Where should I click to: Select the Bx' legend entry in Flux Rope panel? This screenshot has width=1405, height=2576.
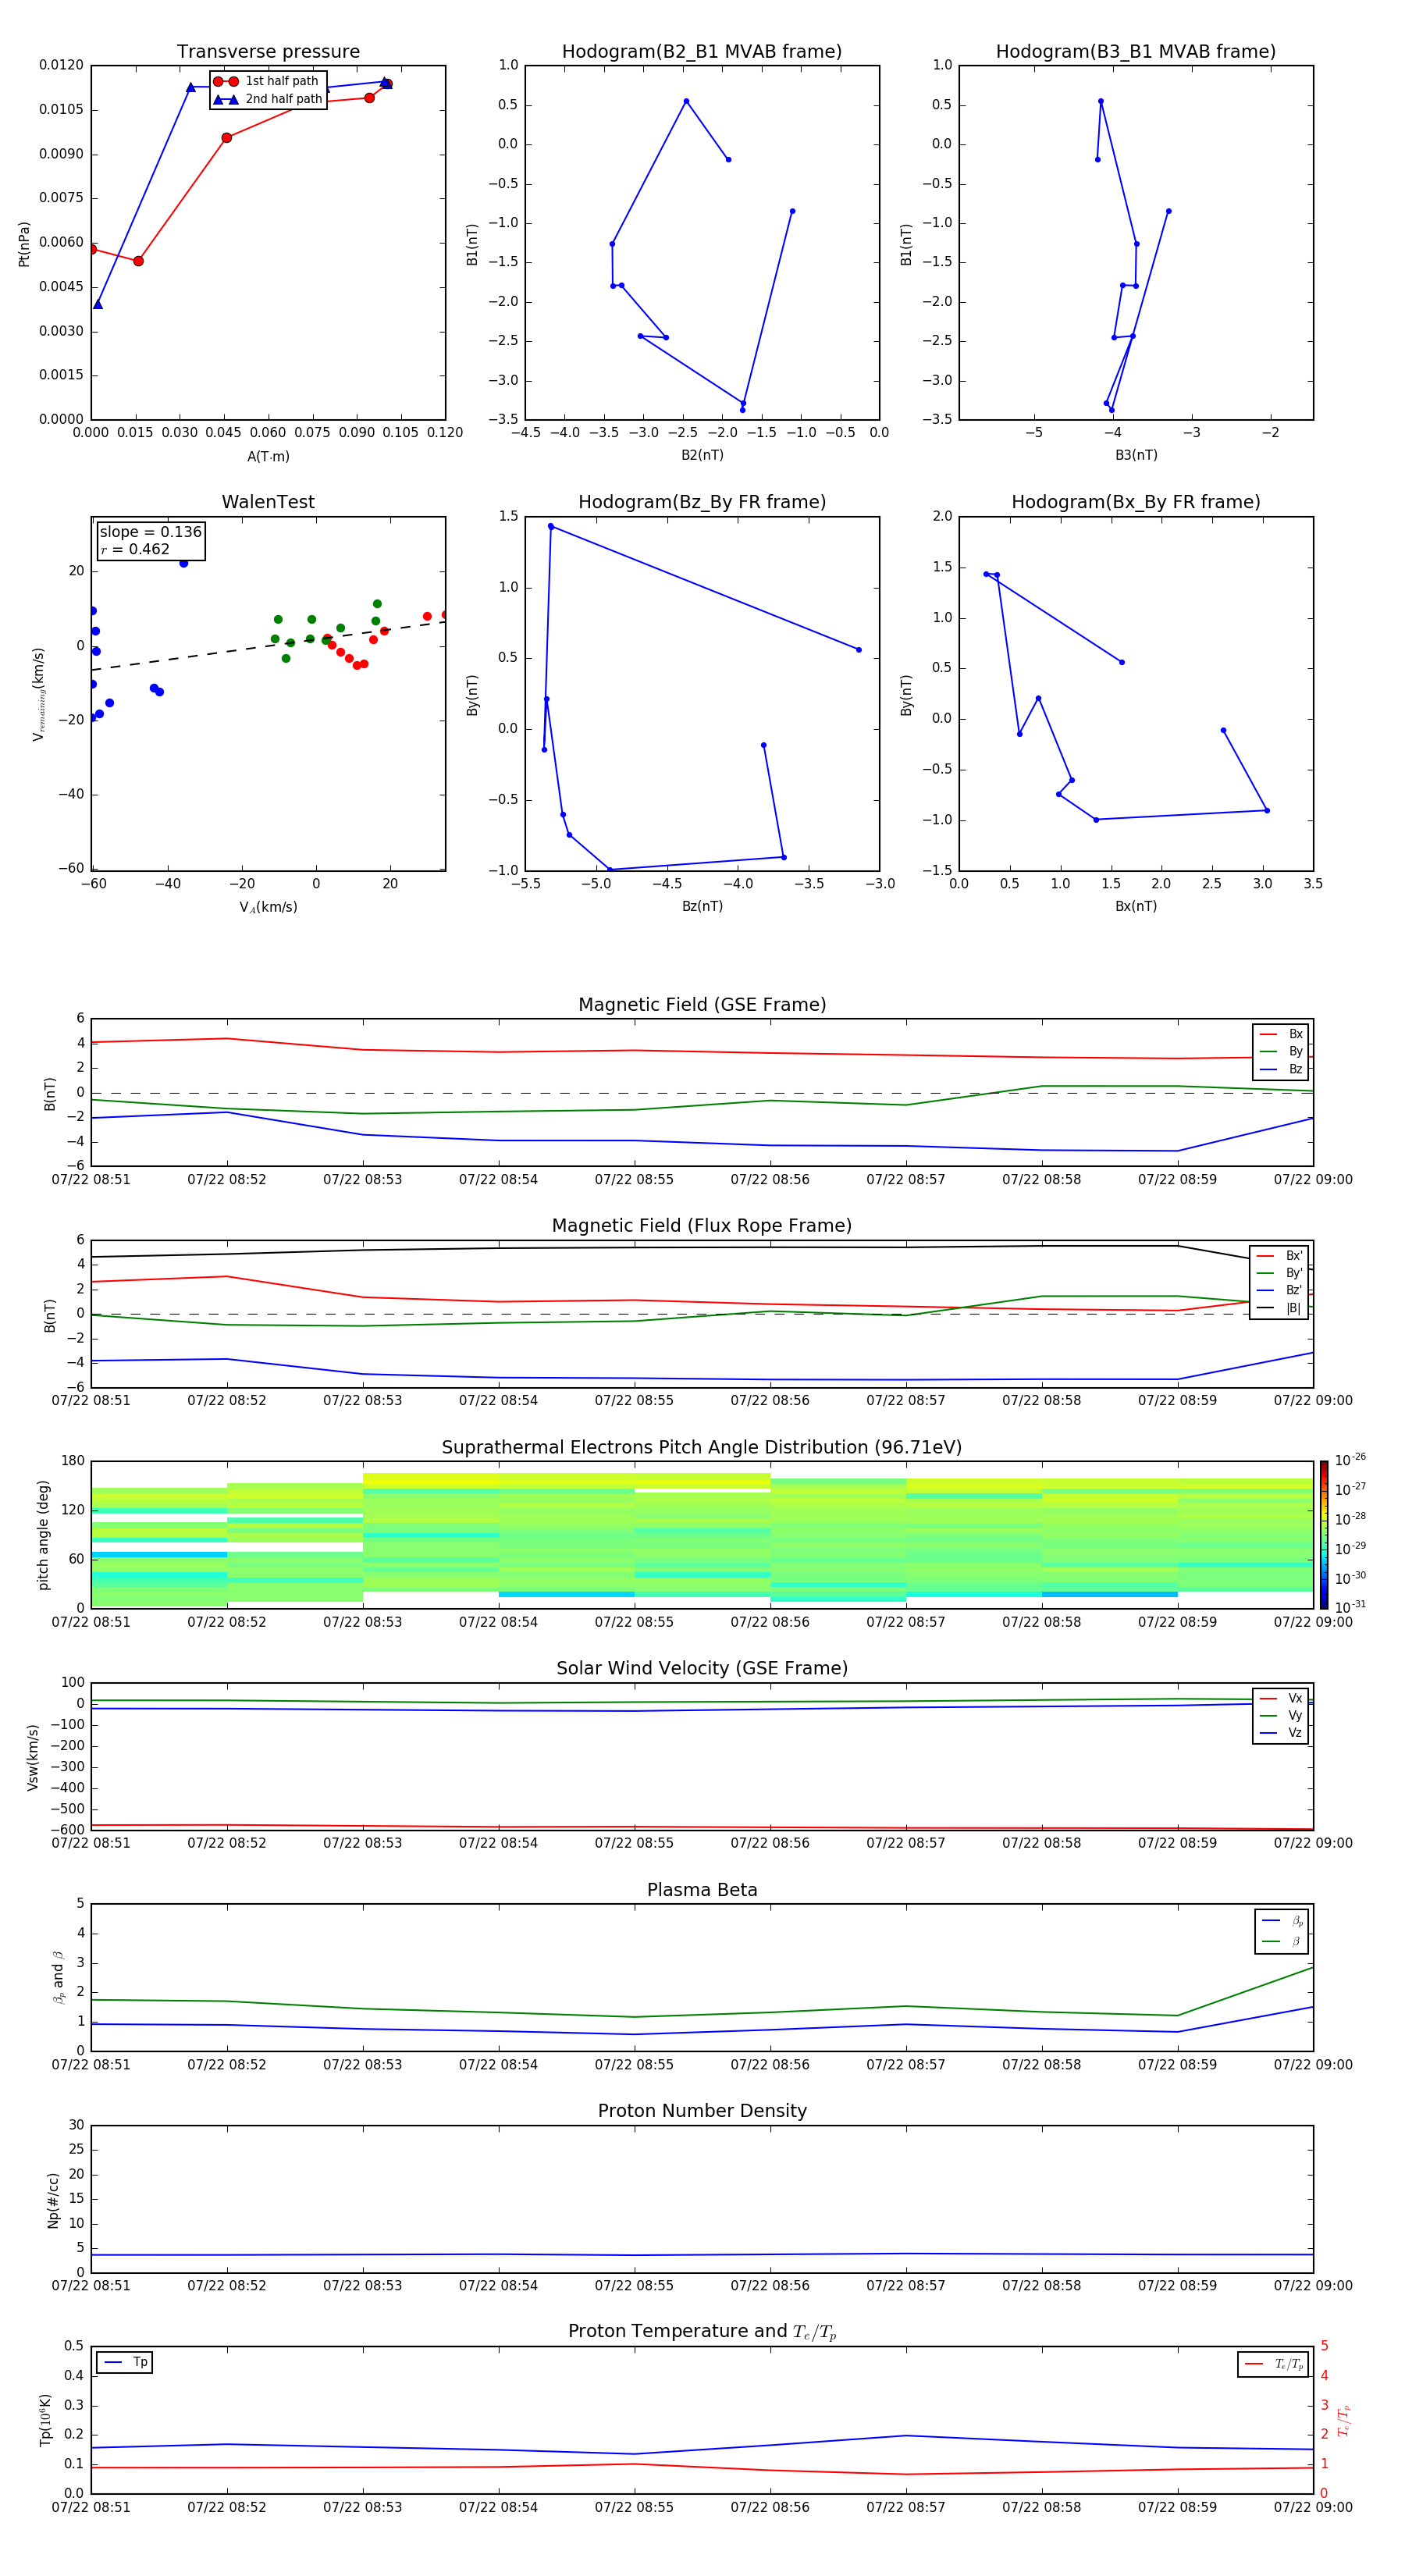pos(1279,1256)
